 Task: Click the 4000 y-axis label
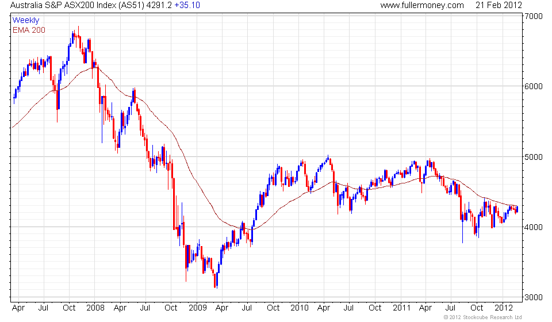tap(534, 227)
